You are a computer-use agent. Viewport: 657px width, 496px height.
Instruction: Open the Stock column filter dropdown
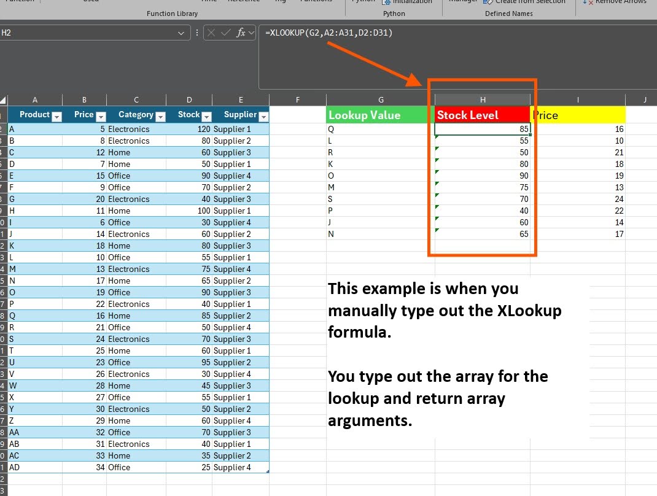click(206, 116)
